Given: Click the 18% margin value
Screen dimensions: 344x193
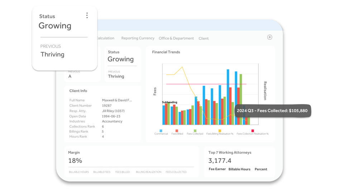Looking at the screenshot, I should [x=75, y=160].
